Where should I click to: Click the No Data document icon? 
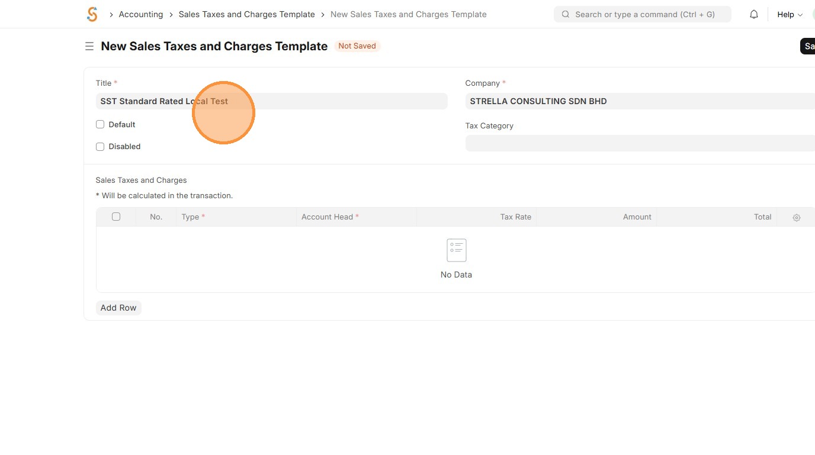(x=456, y=250)
